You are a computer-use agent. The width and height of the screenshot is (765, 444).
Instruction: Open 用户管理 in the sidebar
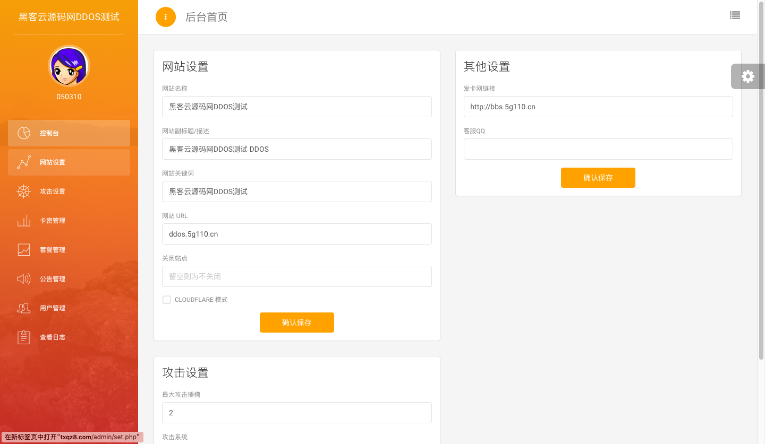[69, 308]
